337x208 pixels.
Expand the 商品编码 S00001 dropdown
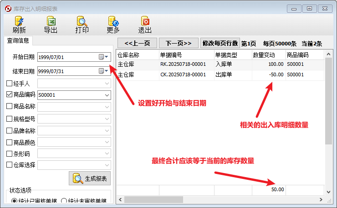point(107,95)
